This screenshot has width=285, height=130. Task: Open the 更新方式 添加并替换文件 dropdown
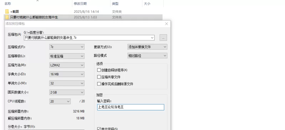(x=147, y=47)
